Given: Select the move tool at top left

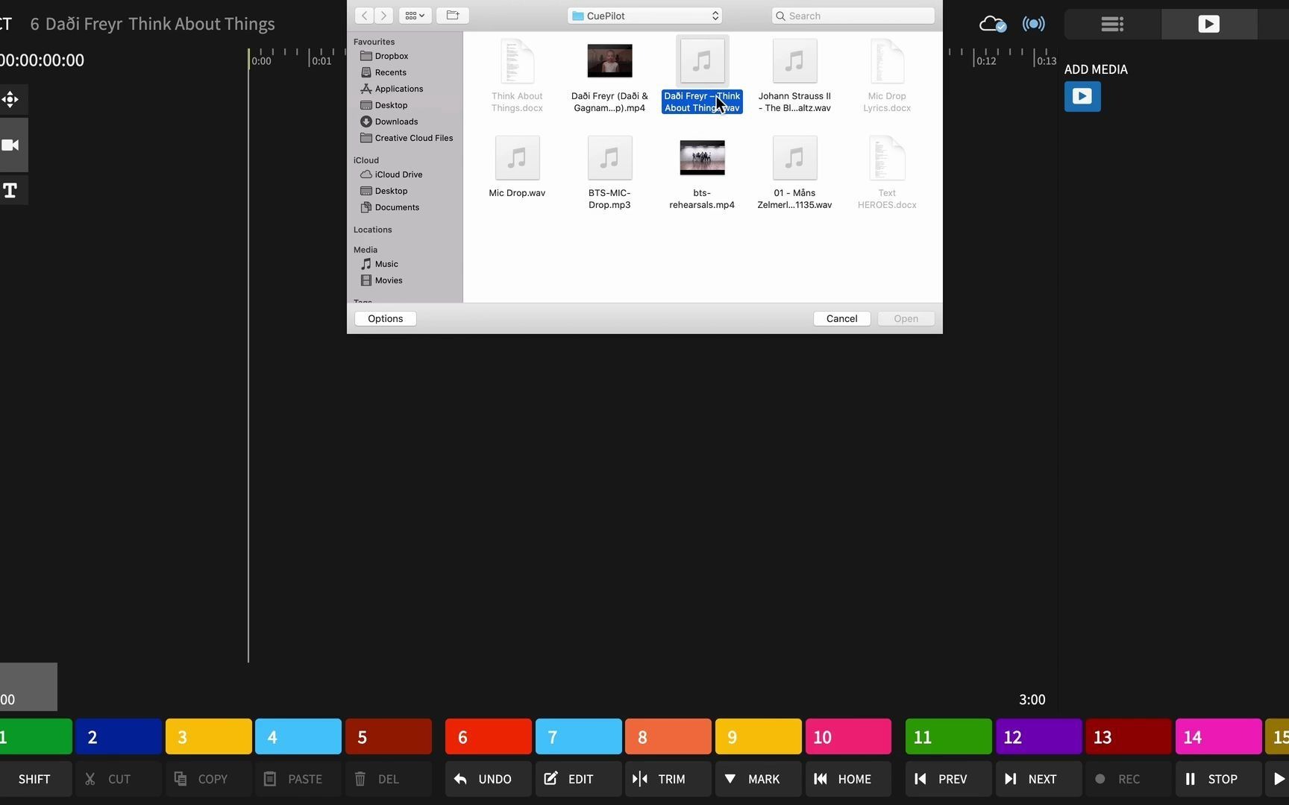Looking at the screenshot, I should 10,99.
